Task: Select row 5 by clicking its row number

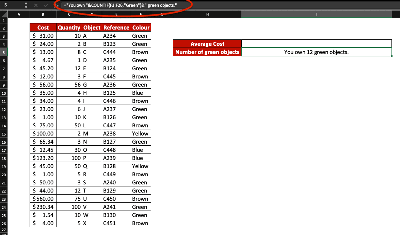Action: click(4, 52)
